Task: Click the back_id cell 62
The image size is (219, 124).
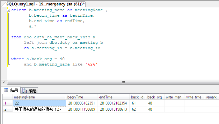Action: pyautogui.click(x=138, y=109)
